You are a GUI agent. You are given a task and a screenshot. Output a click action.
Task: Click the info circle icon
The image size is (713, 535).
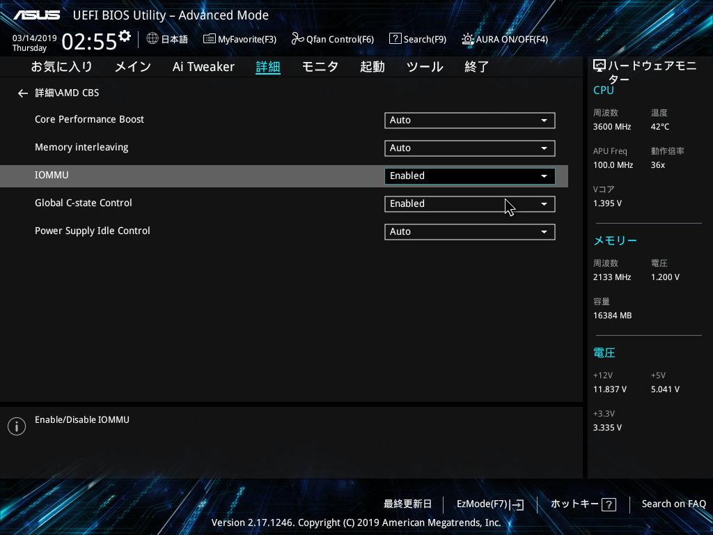tap(17, 426)
